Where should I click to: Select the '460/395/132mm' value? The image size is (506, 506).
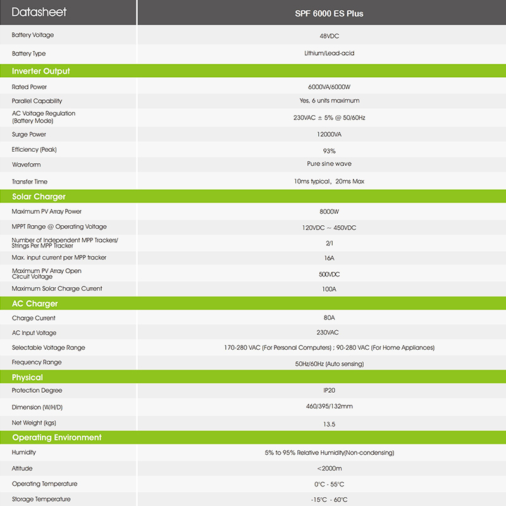(329, 406)
